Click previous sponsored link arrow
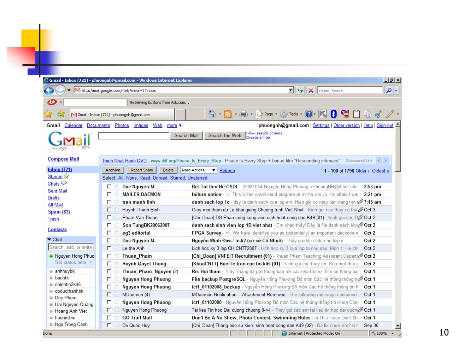This screenshot has width=463, height=347. (379, 161)
